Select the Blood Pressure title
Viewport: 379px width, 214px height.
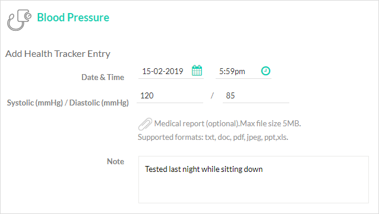click(x=73, y=17)
